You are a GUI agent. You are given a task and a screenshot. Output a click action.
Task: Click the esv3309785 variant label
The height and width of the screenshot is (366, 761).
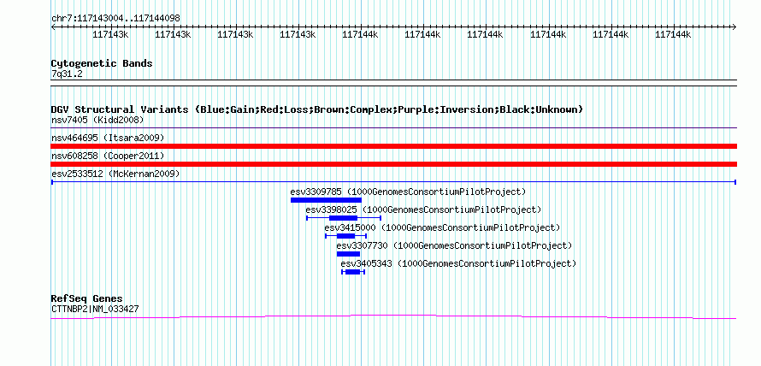pyautogui.click(x=408, y=192)
